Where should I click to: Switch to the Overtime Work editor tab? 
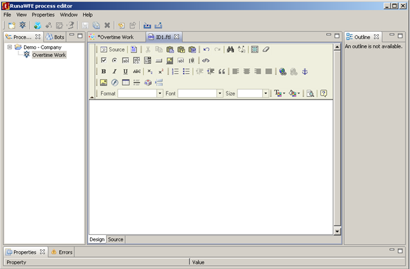116,37
